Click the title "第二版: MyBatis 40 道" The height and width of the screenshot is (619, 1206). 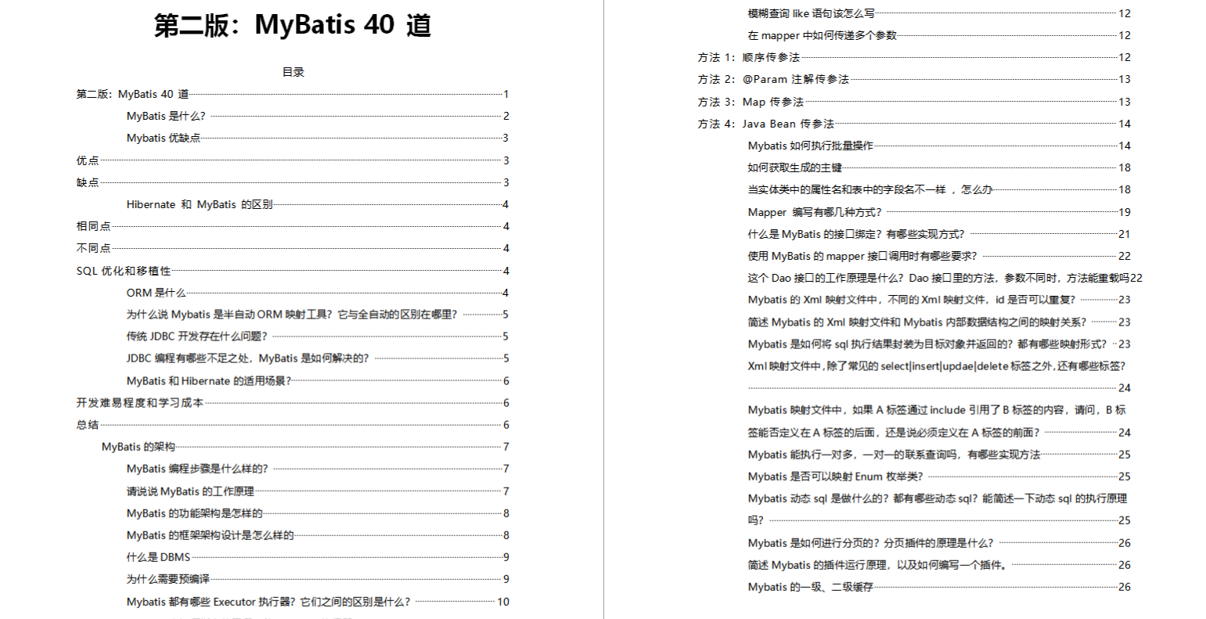[293, 24]
